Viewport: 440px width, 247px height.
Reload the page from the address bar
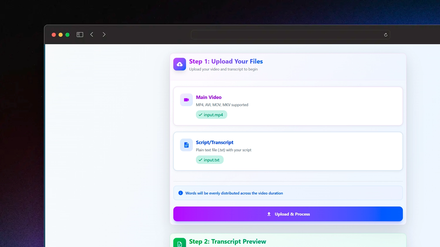[385, 35]
